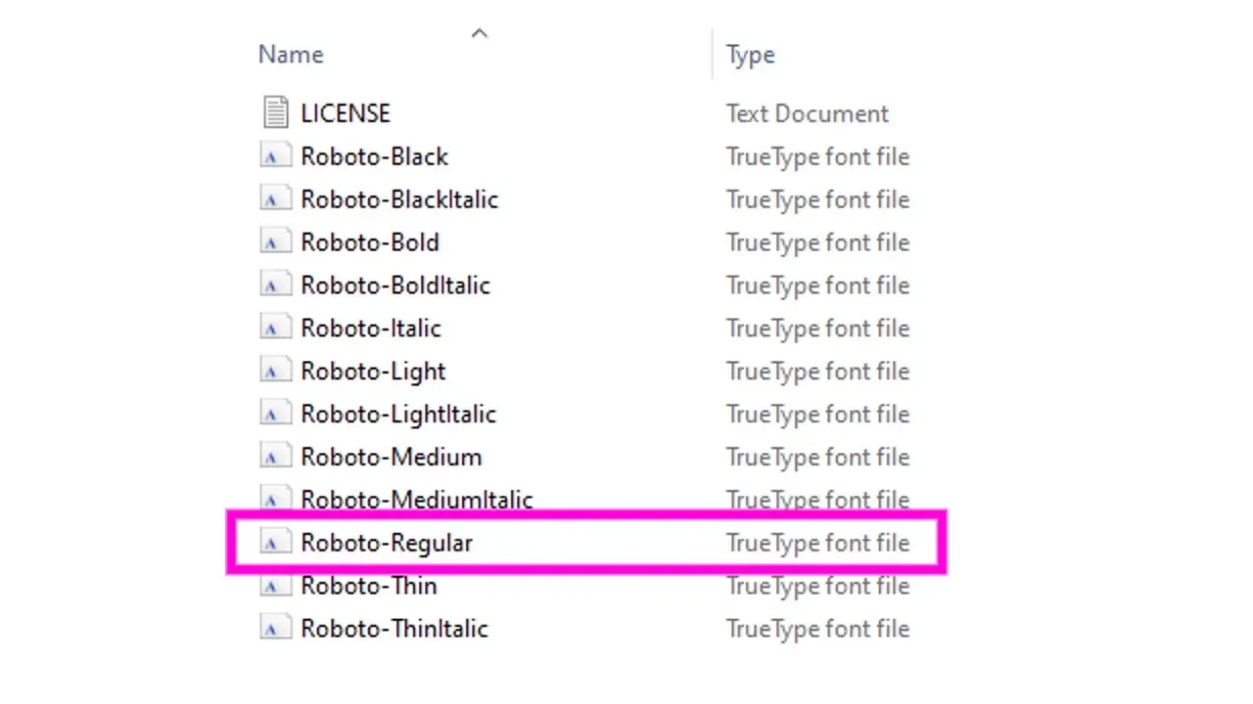
Task: Click the Roboto-Italic font file icon
Action: (x=276, y=329)
